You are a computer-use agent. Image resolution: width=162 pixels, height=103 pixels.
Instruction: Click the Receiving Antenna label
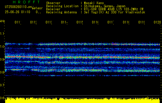click(62, 12)
